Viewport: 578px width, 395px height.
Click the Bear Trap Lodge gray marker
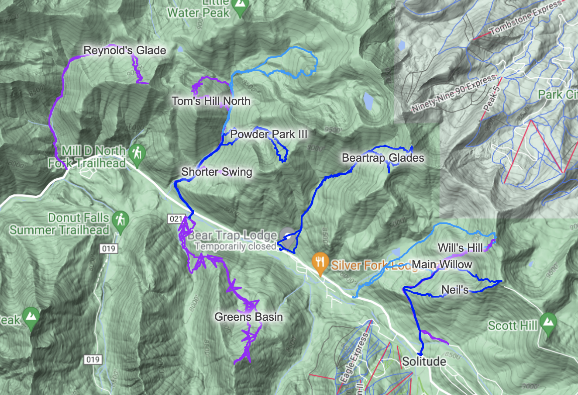287,233
